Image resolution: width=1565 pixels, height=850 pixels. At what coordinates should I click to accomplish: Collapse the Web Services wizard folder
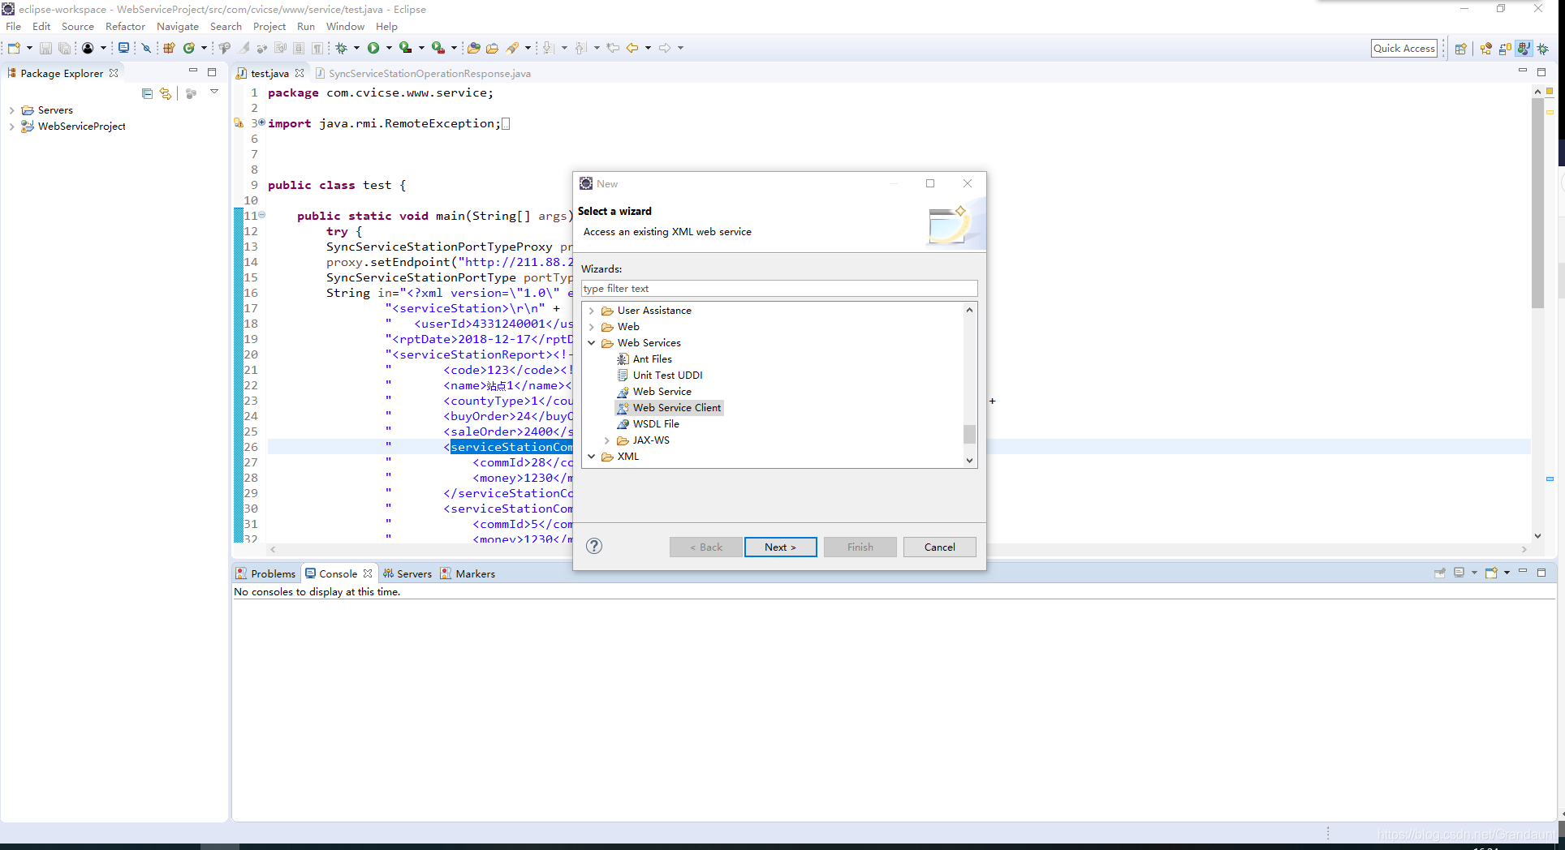click(x=591, y=343)
